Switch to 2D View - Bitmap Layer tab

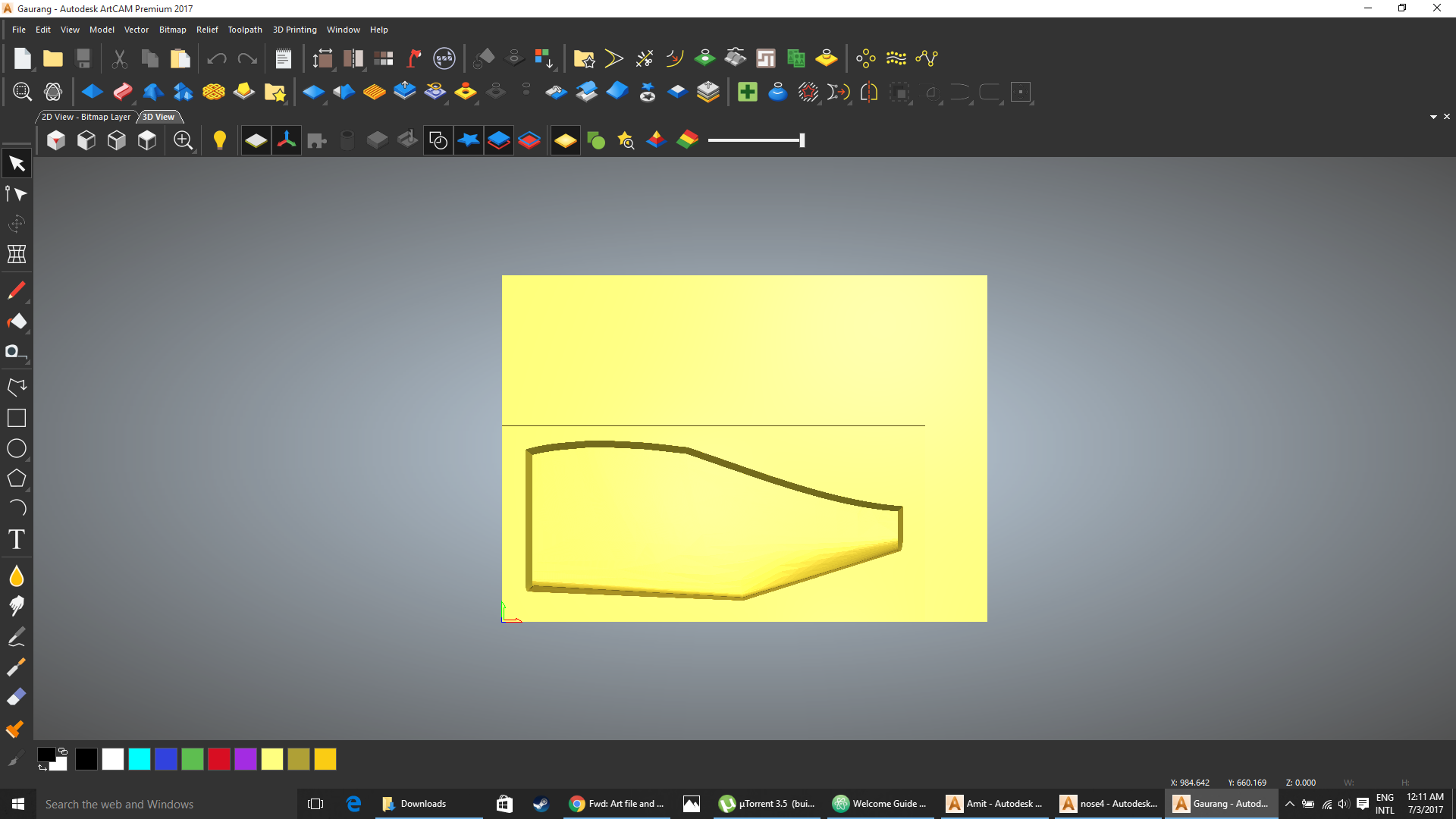86,117
